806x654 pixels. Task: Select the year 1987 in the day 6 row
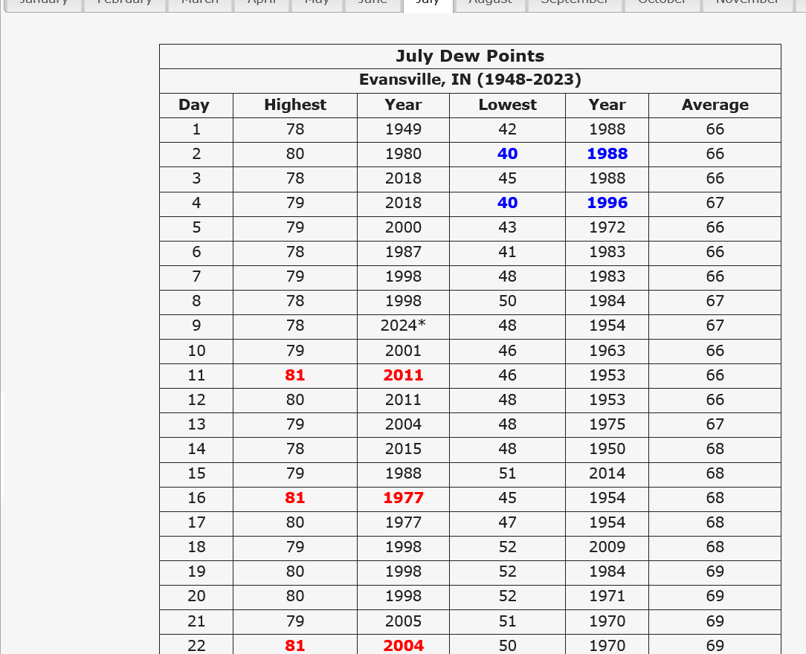pyautogui.click(x=403, y=252)
